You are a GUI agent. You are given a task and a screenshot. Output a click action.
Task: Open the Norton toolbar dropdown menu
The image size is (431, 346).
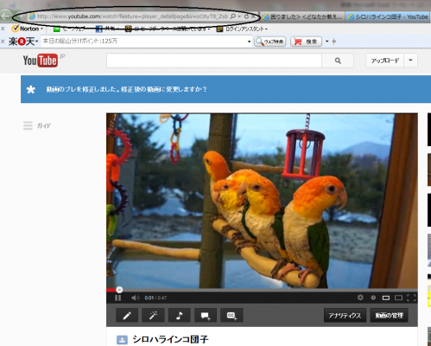(42, 29)
